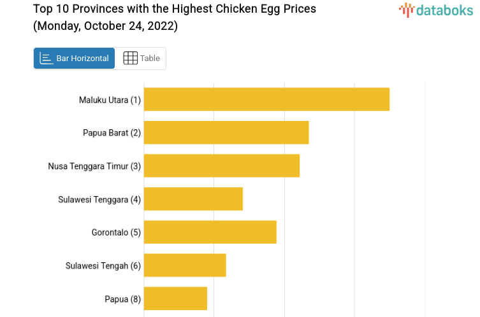Click the databoks logo icon
Viewport: 480px width, 317px height.
[407, 9]
